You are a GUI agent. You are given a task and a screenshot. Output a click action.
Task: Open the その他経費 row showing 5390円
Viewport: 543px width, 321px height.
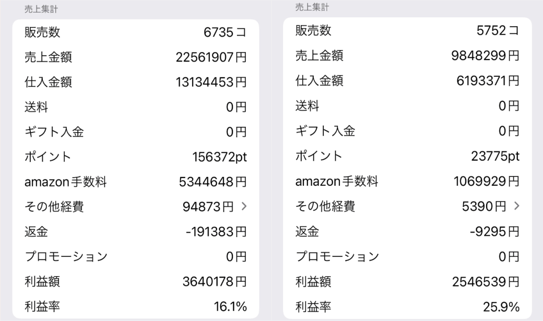(407, 206)
